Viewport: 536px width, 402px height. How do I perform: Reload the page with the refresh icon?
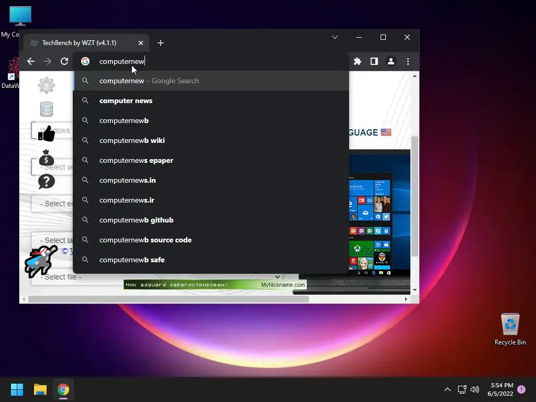tap(64, 61)
